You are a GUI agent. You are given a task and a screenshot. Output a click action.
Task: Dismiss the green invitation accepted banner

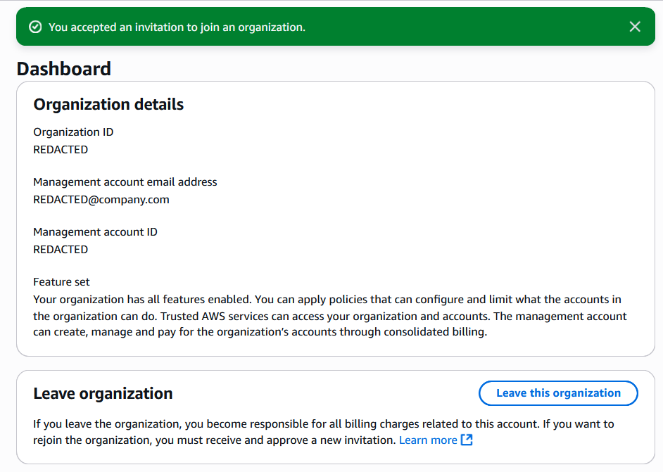coord(635,27)
